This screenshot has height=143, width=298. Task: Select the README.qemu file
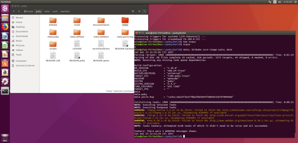pos(101,57)
